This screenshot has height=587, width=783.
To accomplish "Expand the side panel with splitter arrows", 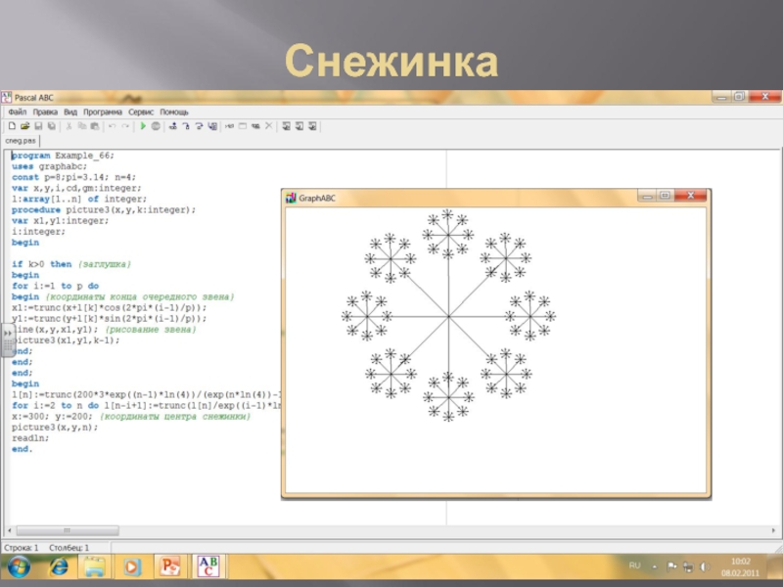I will pyautogui.click(x=8, y=335).
